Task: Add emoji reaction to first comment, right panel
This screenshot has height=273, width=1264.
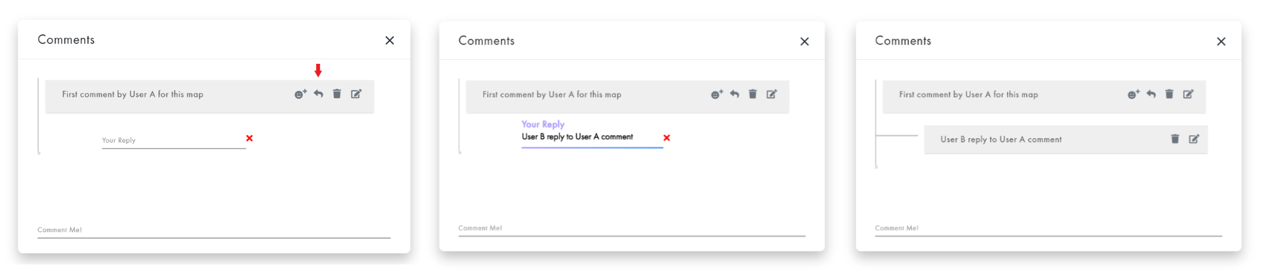Action: pyautogui.click(x=1133, y=94)
